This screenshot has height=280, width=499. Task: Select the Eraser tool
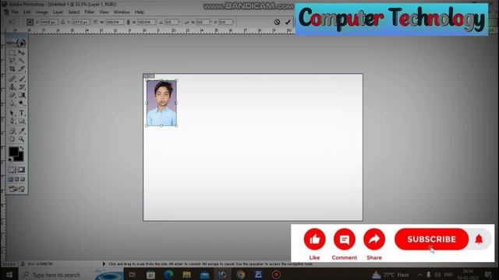click(x=12, y=95)
